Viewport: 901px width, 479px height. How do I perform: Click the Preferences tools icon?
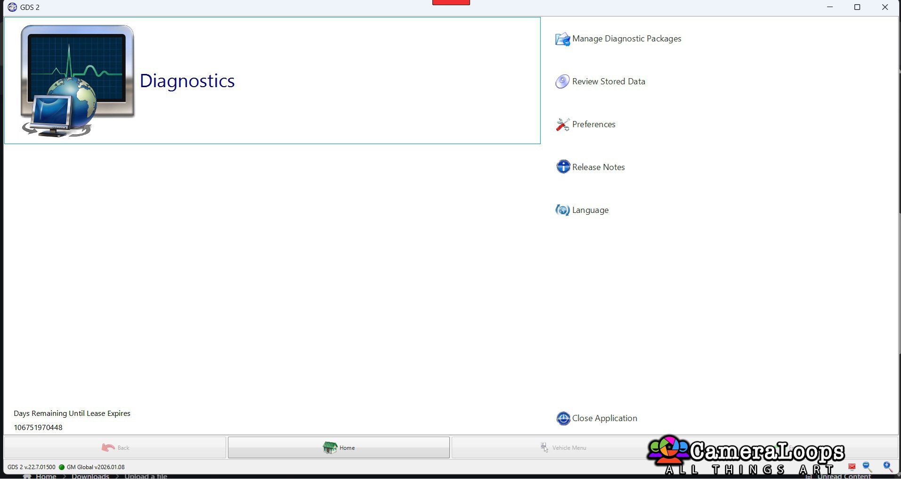pos(562,125)
